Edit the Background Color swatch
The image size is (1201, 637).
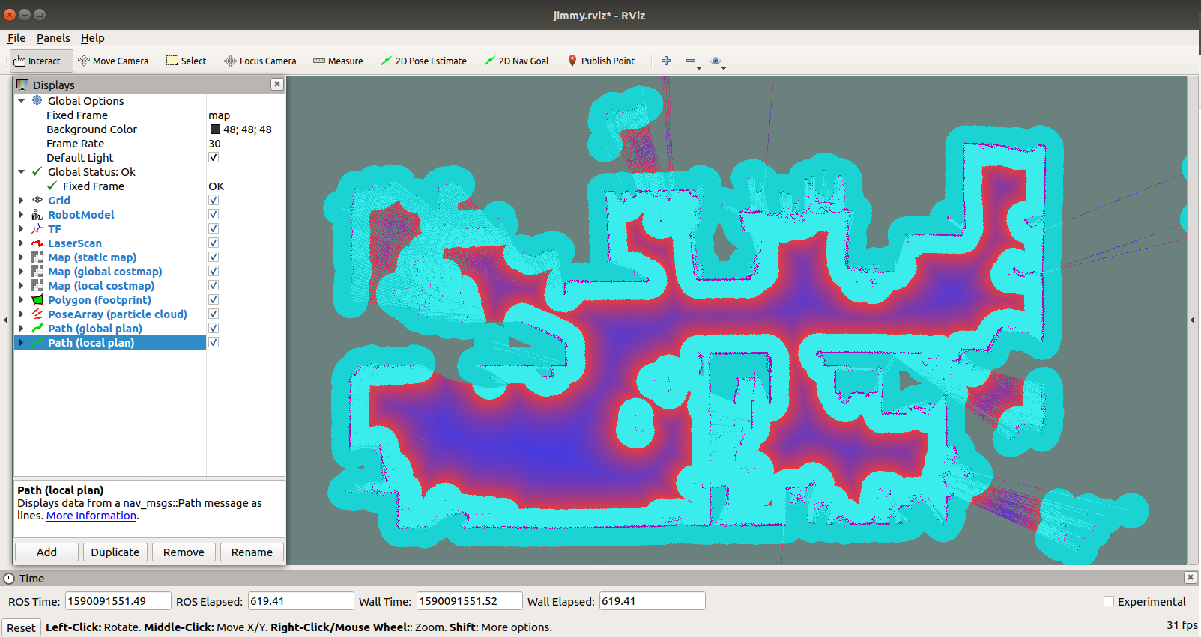[215, 129]
